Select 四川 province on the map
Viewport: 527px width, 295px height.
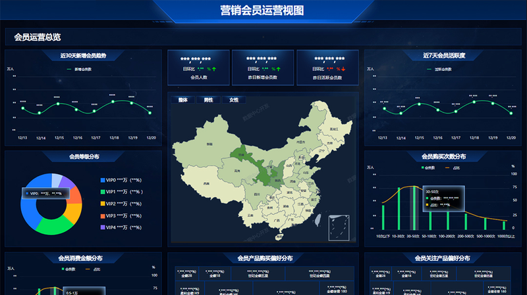pyautogui.click(x=257, y=194)
